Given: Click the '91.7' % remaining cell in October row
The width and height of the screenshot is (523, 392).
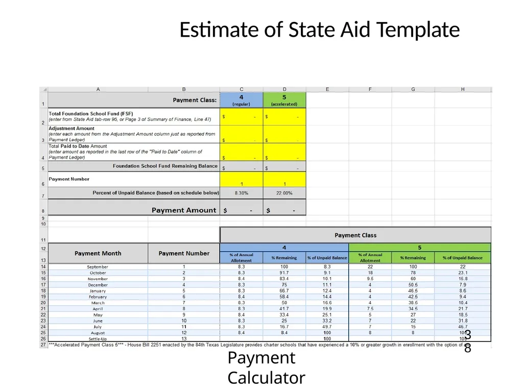Looking at the screenshot, I should (x=284, y=273).
